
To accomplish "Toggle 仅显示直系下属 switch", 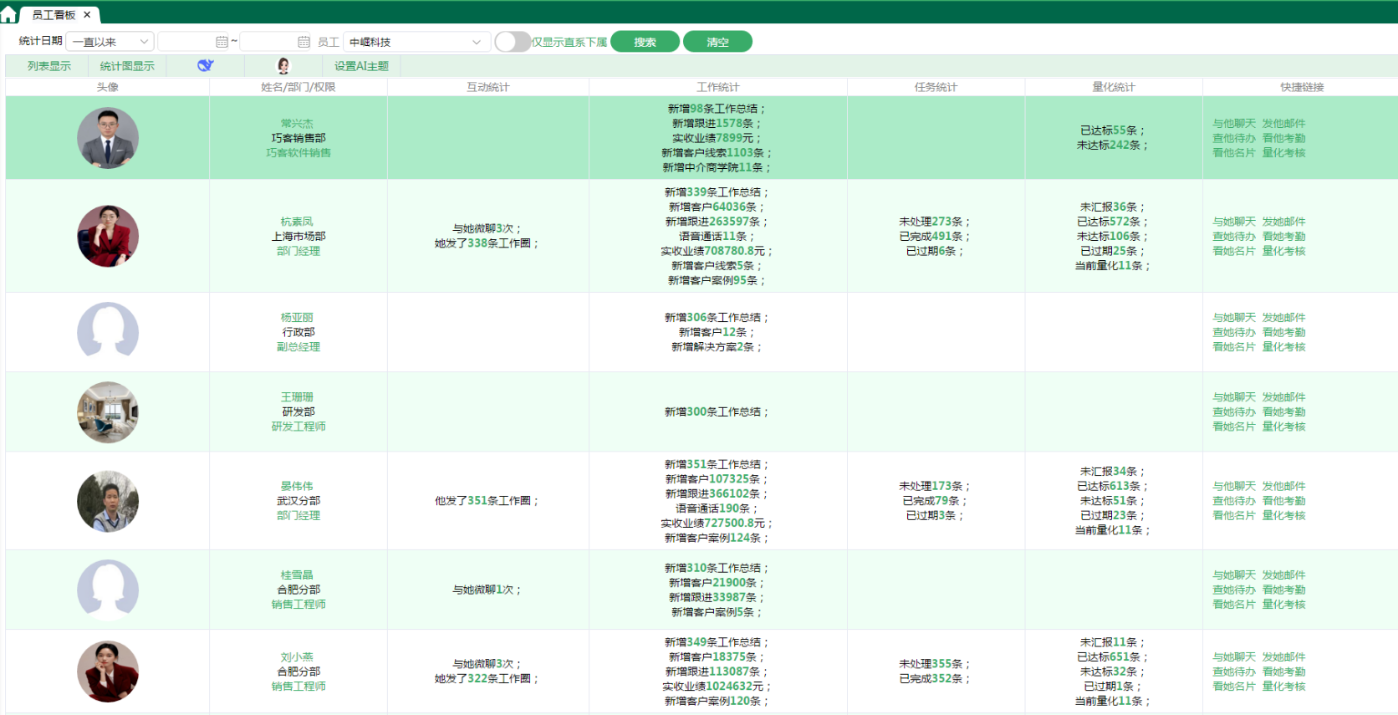I will 512,42.
